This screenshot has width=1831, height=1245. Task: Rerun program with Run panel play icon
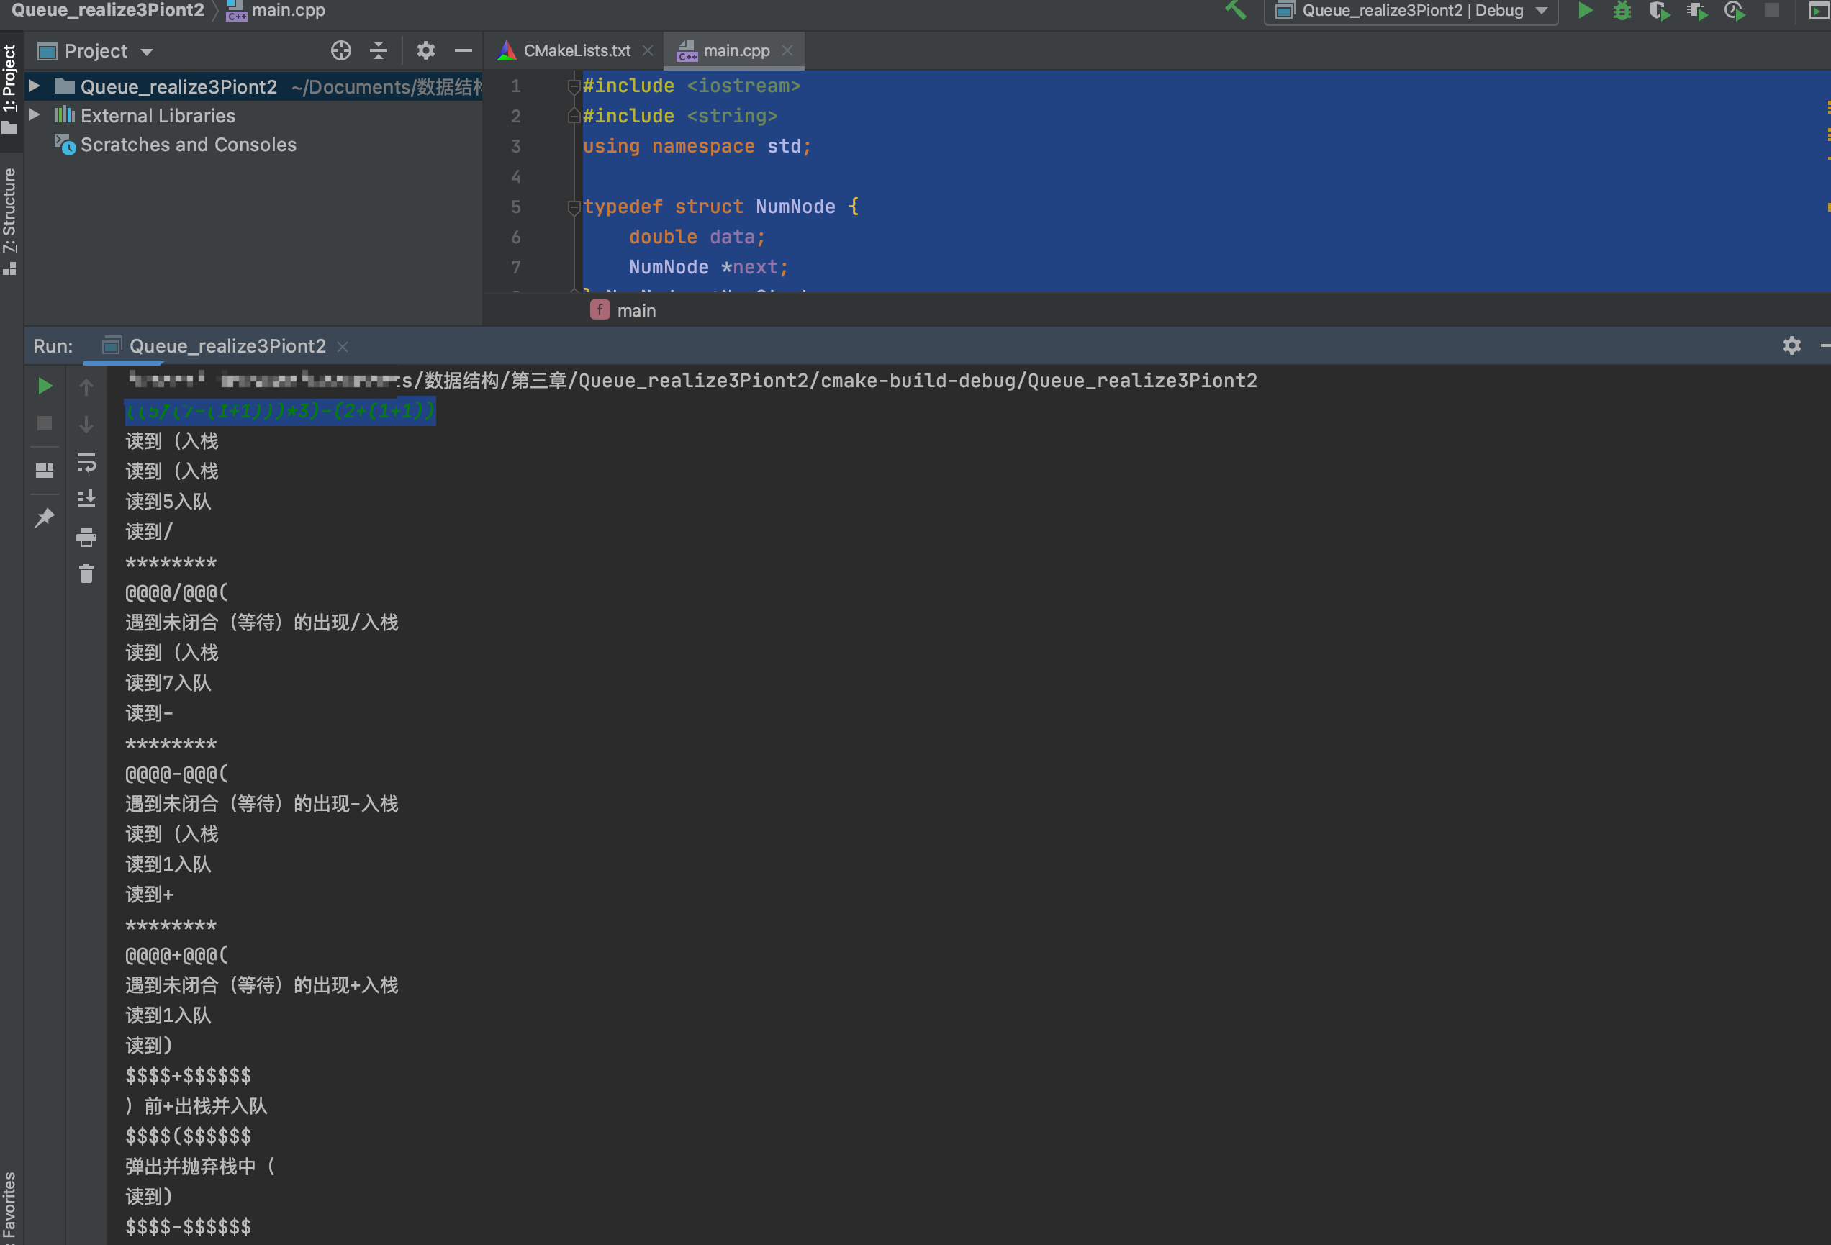45,386
